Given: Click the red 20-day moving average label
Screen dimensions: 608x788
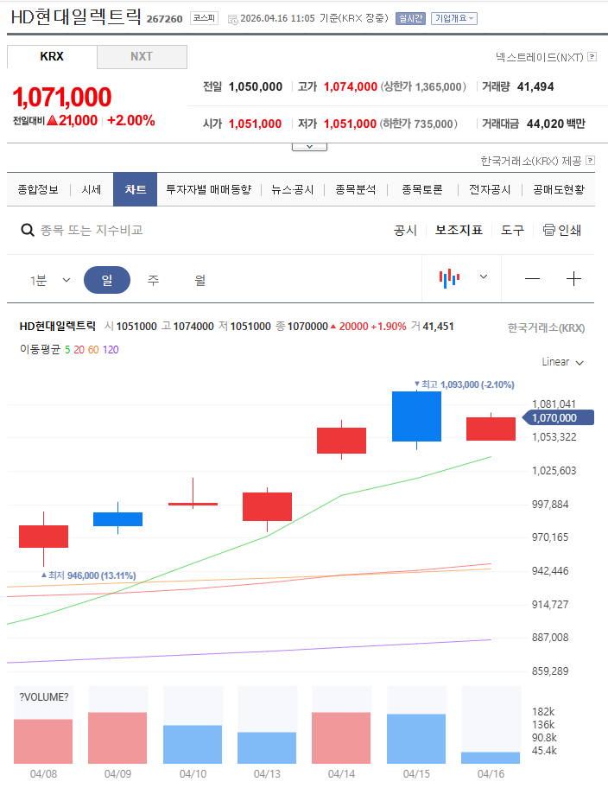Looking at the screenshot, I should click(79, 350).
